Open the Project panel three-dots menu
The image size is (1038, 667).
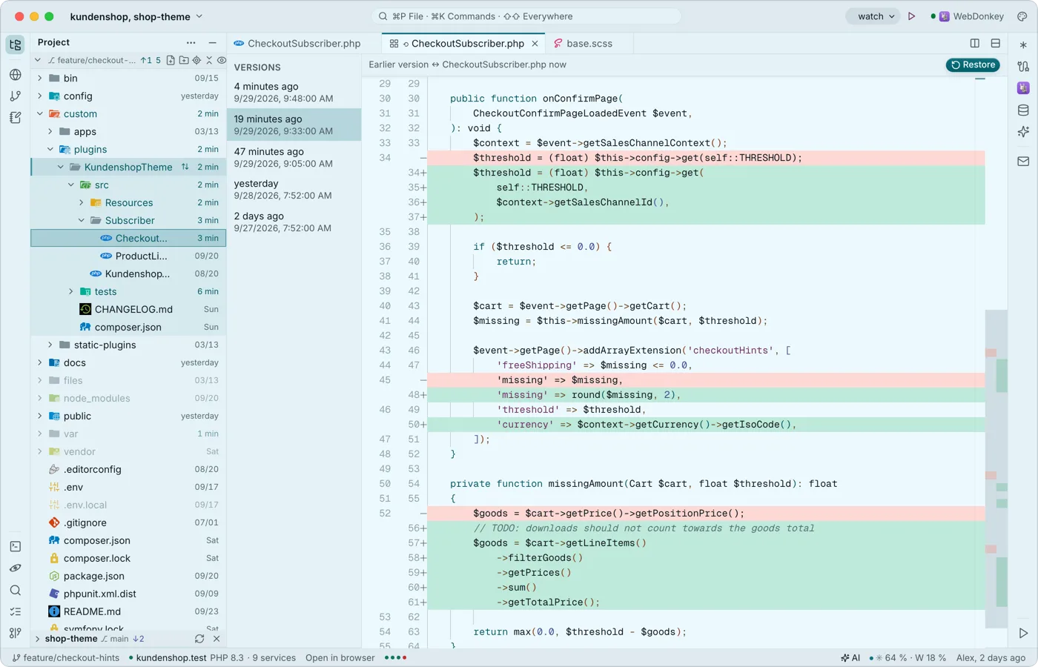coord(191,42)
